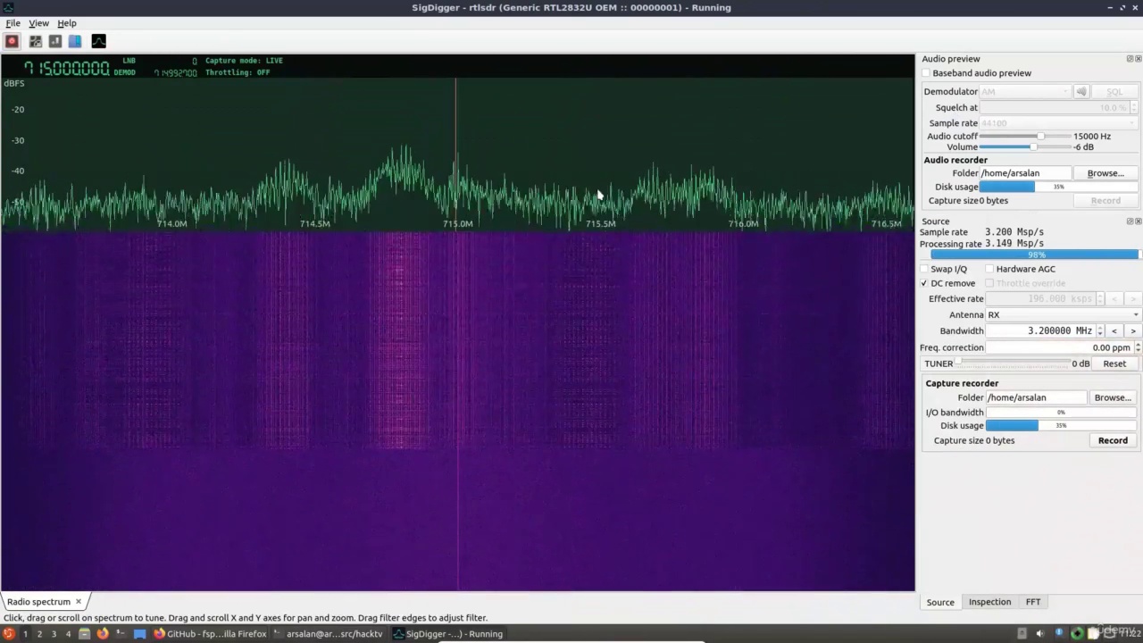Close the Source panel
This screenshot has width=1143, height=643.
click(1138, 221)
